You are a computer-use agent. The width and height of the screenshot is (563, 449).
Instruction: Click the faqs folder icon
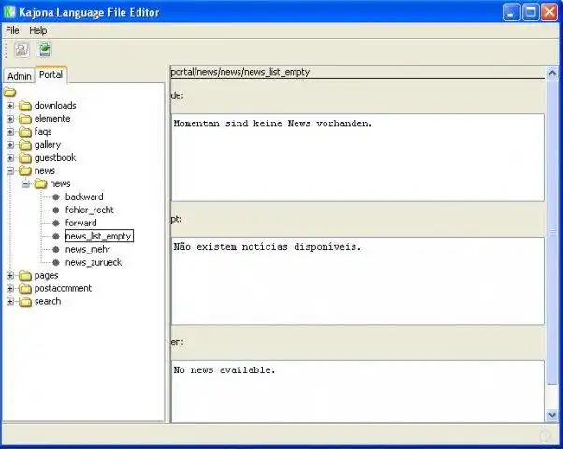click(x=25, y=132)
